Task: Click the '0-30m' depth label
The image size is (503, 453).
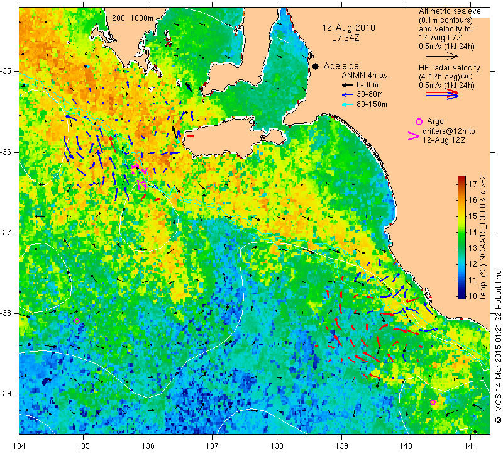Action: tap(367, 85)
